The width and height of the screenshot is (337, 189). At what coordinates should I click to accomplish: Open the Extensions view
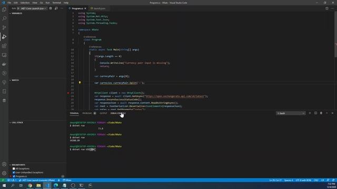(4, 46)
